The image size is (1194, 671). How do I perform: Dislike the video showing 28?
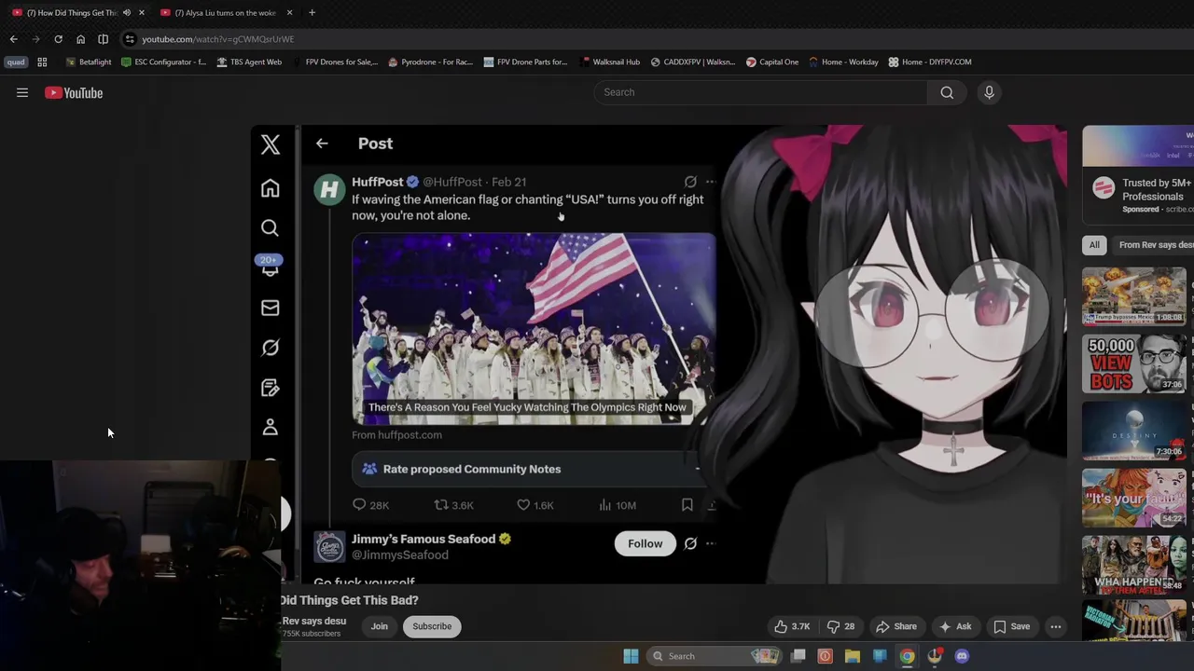coord(840,626)
